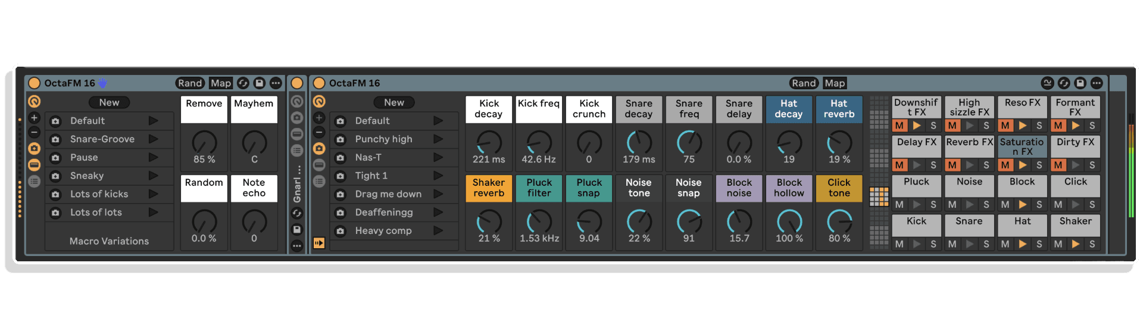Click Map button in right OctaFM 16 title bar
Screen dimensions: 1143x328
coord(835,83)
